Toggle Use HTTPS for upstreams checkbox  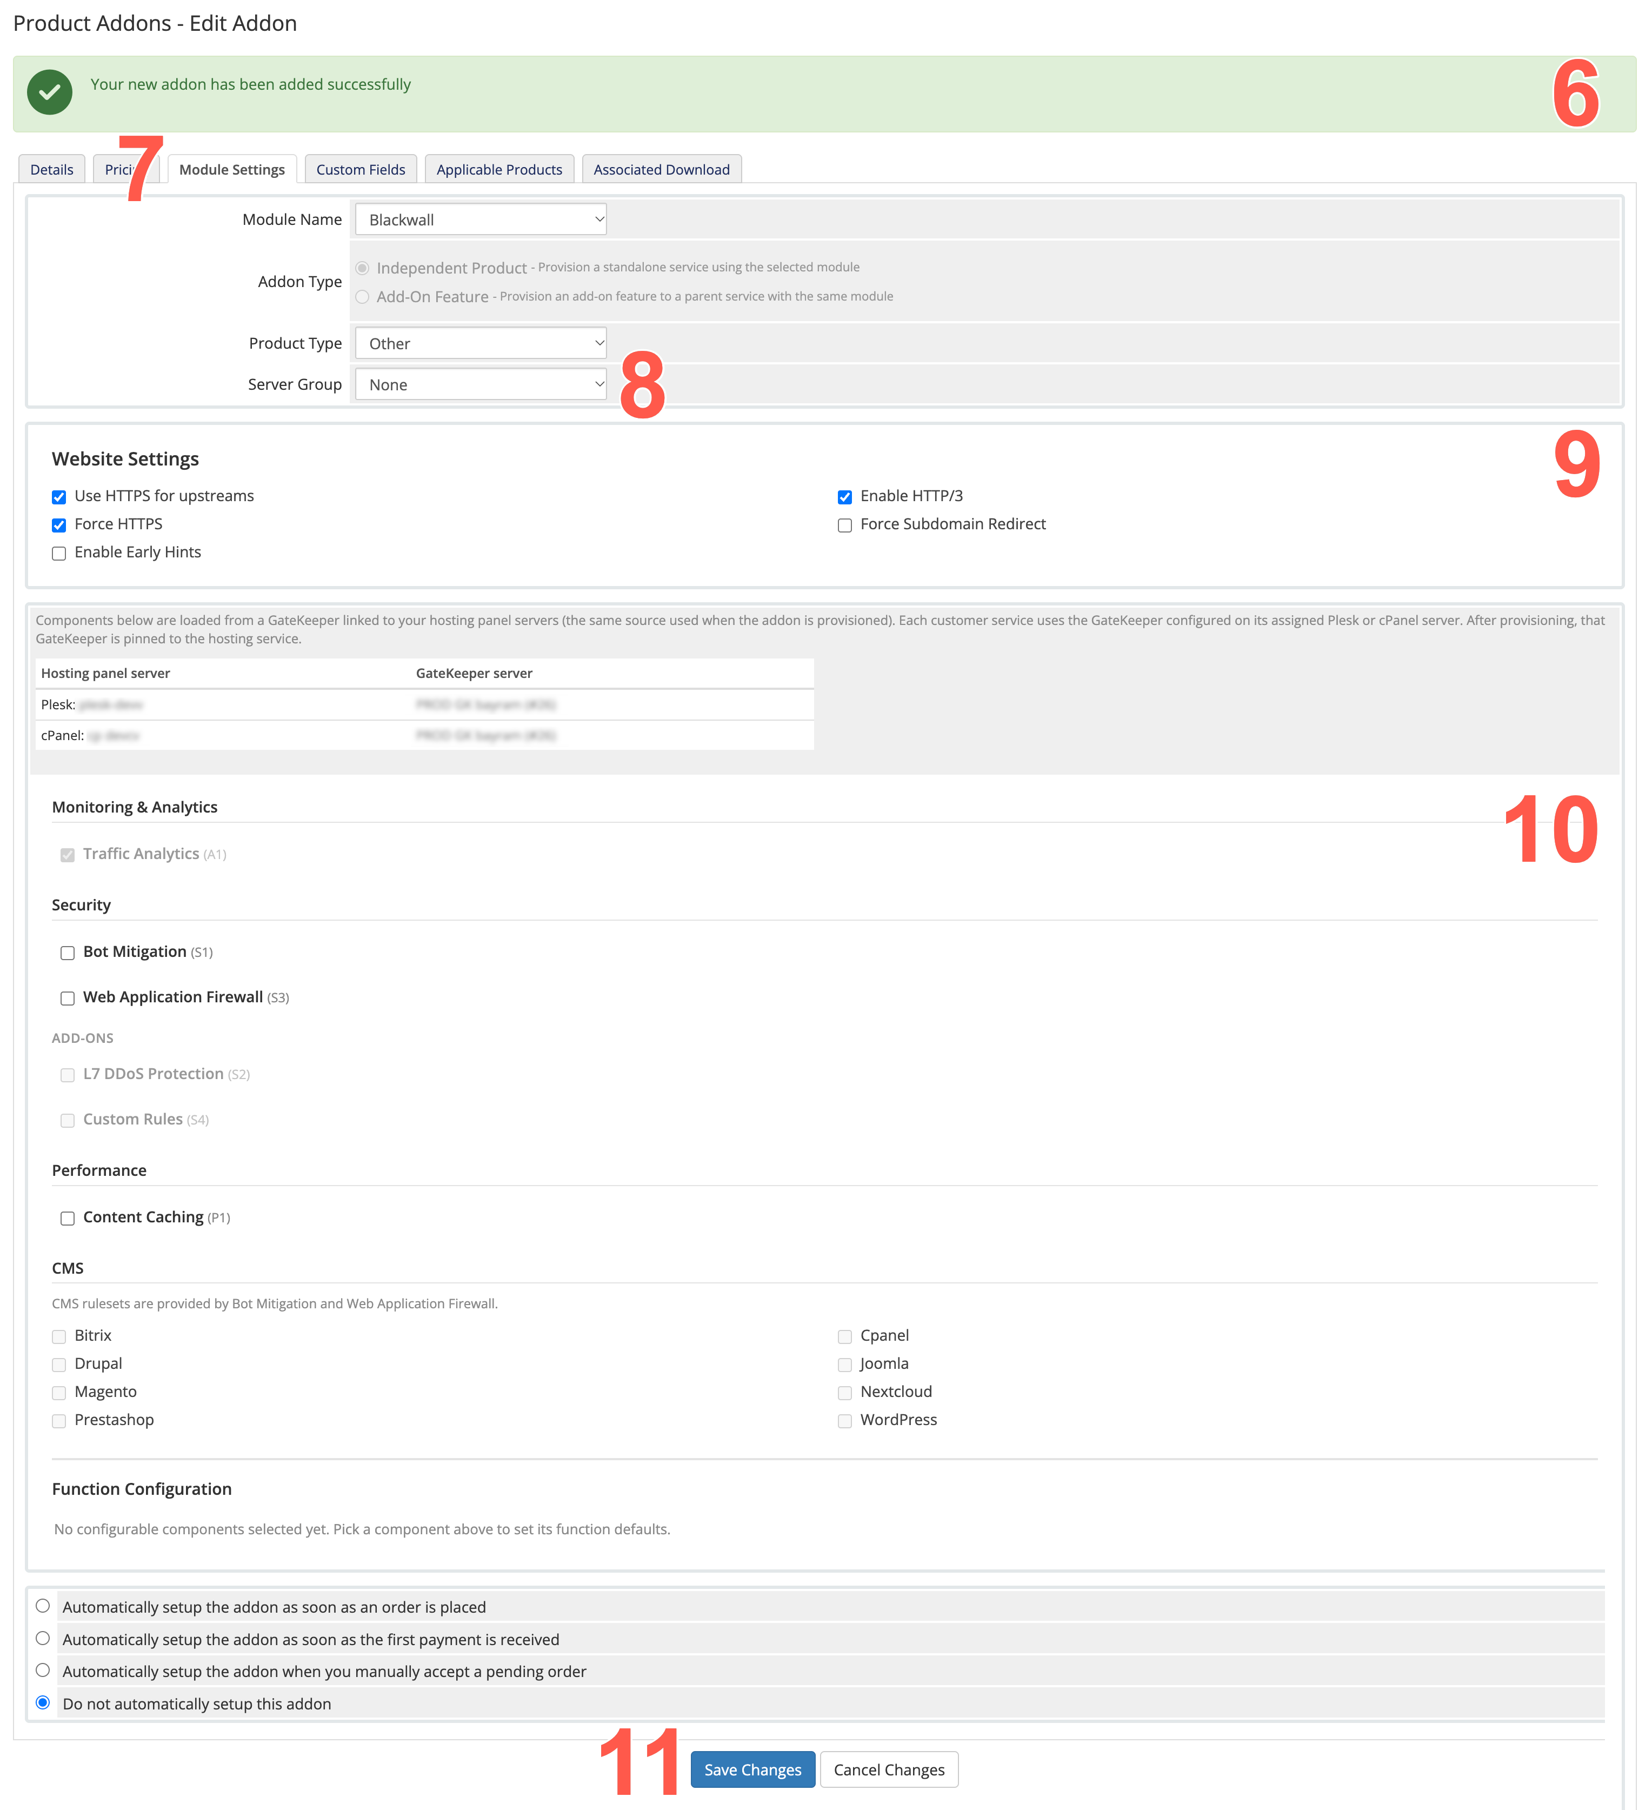tap(59, 496)
